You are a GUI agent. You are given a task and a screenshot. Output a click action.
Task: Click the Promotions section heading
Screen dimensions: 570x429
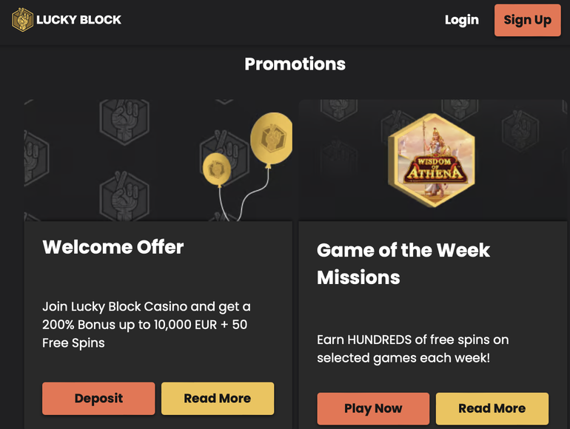[295, 64]
